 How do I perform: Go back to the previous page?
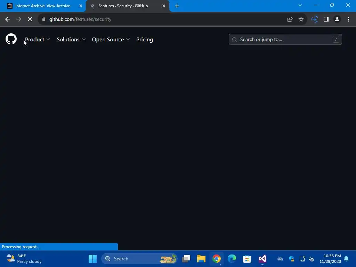pyautogui.click(x=8, y=19)
